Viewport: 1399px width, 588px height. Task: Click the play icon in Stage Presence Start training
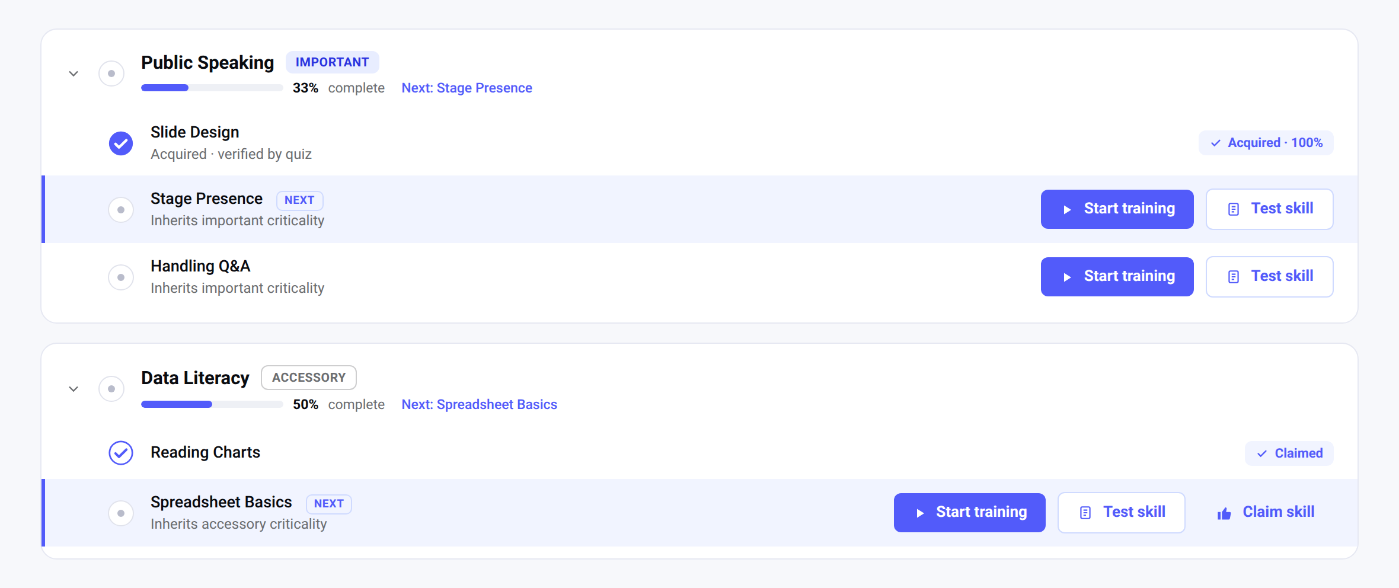[1067, 209]
